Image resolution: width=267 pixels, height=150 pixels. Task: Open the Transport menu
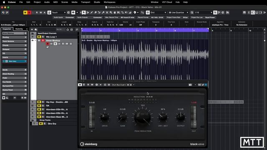click(86, 2)
